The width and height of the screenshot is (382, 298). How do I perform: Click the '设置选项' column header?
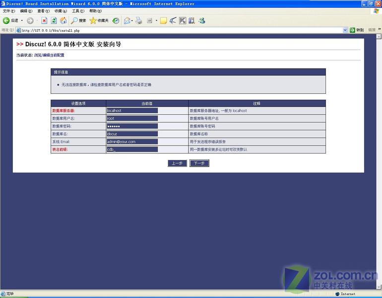coord(78,103)
